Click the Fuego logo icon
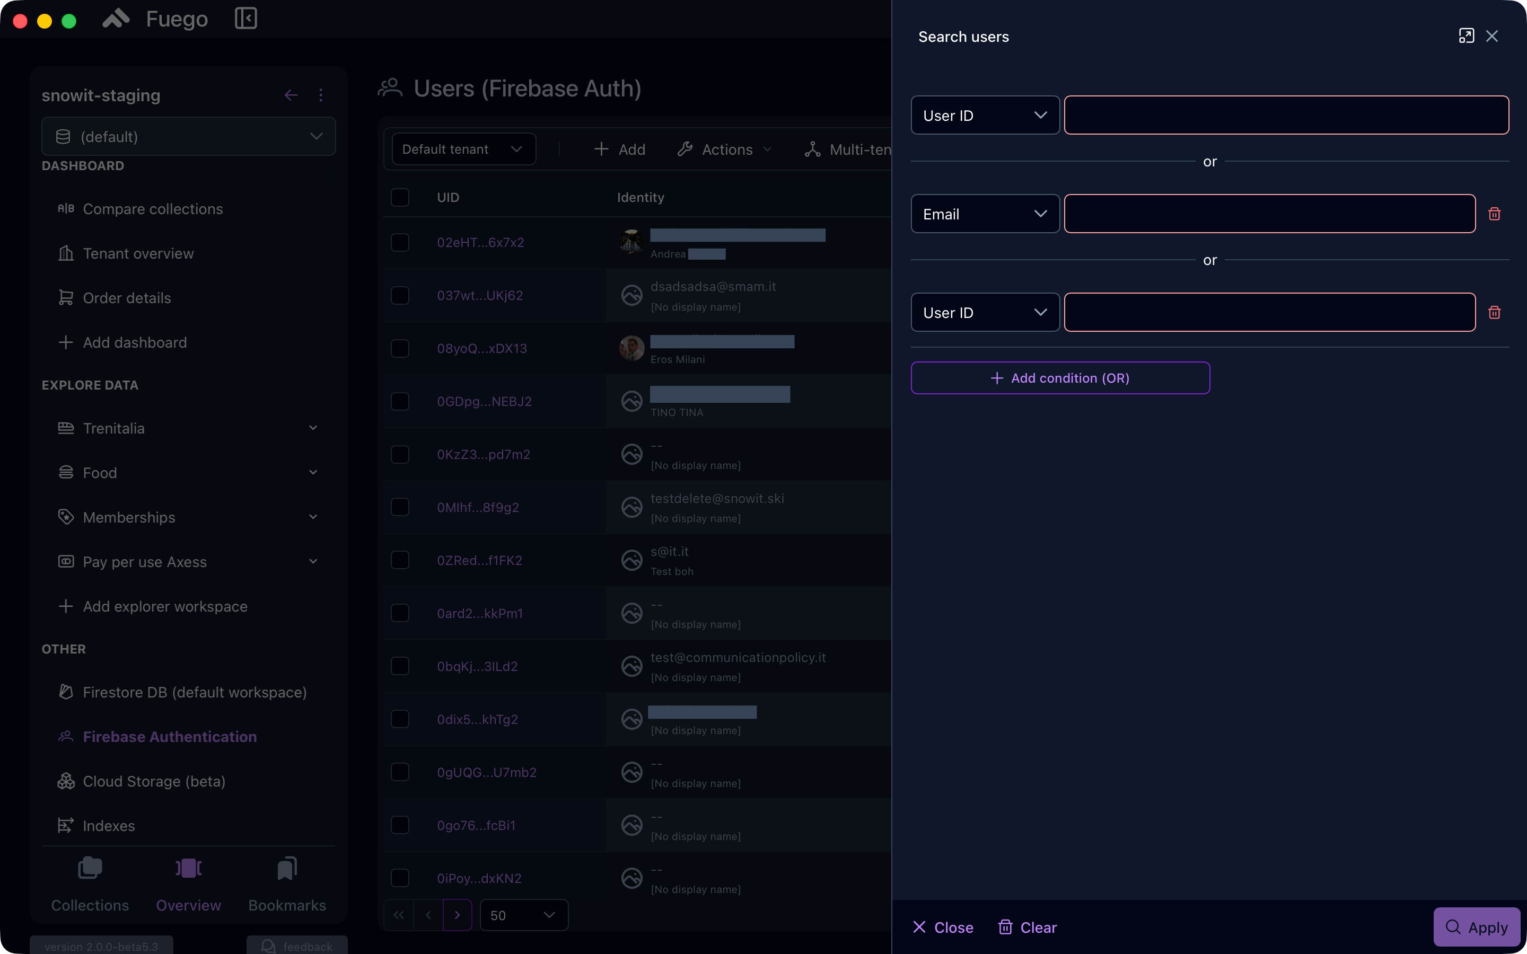Image resolution: width=1527 pixels, height=954 pixels. point(116,19)
